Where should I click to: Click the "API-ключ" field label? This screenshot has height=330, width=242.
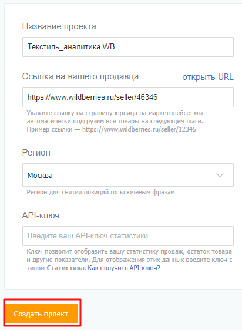tap(41, 215)
